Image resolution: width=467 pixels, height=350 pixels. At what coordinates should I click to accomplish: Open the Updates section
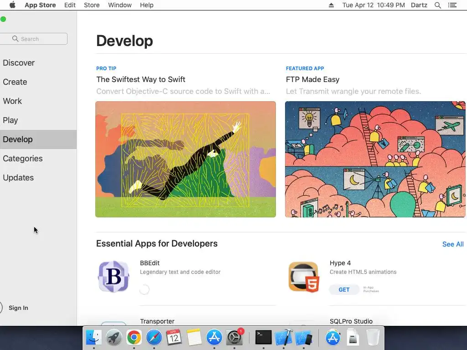[x=18, y=178]
